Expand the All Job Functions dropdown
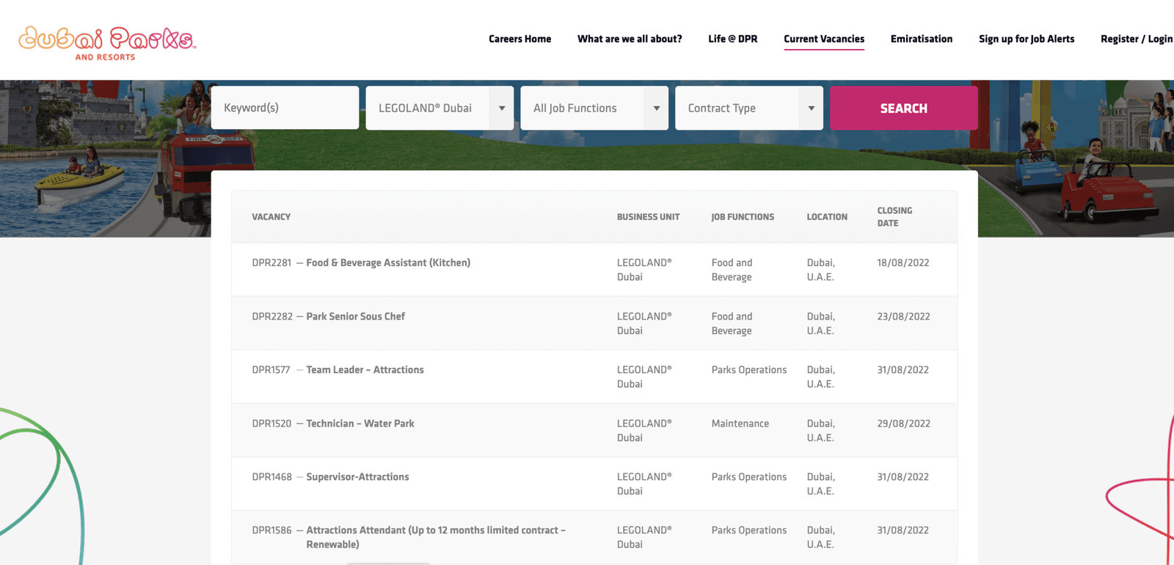 tap(594, 108)
